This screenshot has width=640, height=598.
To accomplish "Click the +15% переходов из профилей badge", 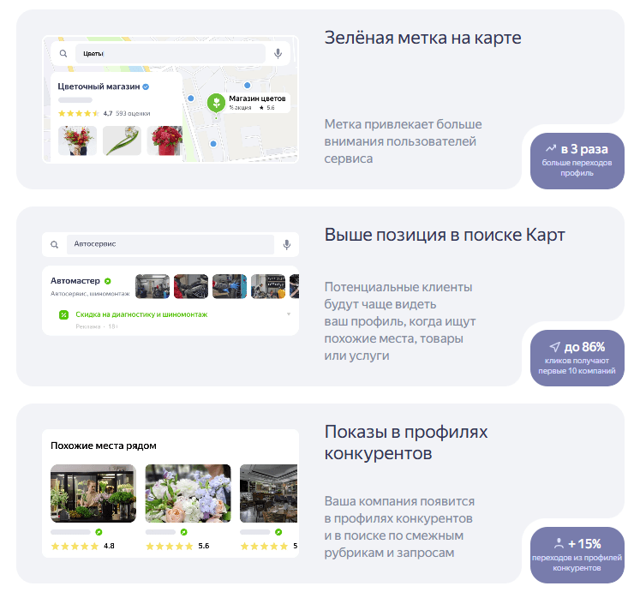I will pos(577,555).
